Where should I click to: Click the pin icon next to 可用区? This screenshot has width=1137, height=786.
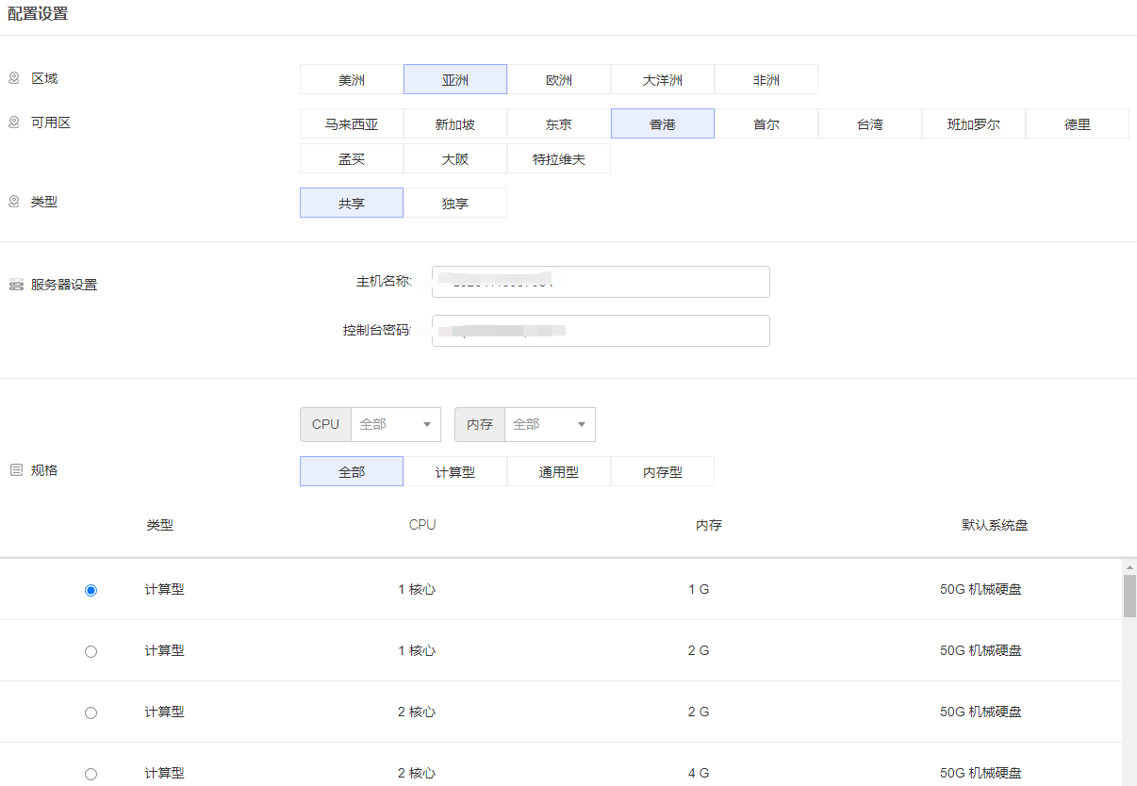(x=14, y=123)
